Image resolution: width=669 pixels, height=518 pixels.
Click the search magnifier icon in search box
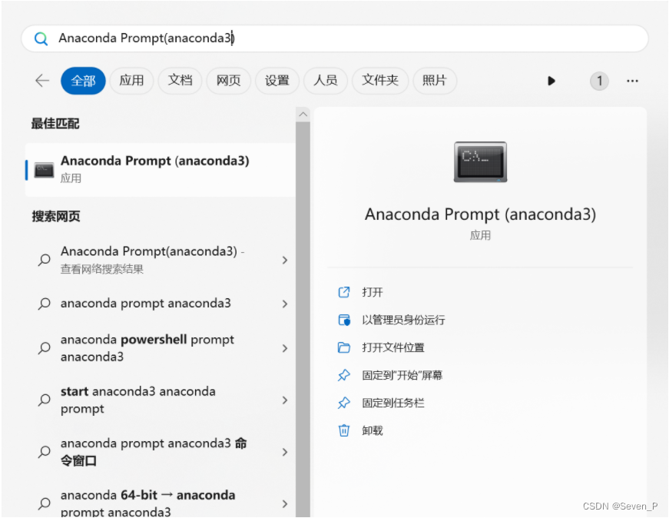click(41, 39)
